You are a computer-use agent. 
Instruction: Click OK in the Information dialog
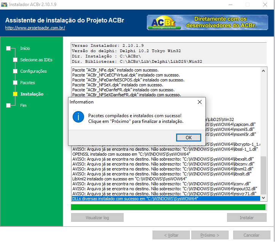[189, 138]
